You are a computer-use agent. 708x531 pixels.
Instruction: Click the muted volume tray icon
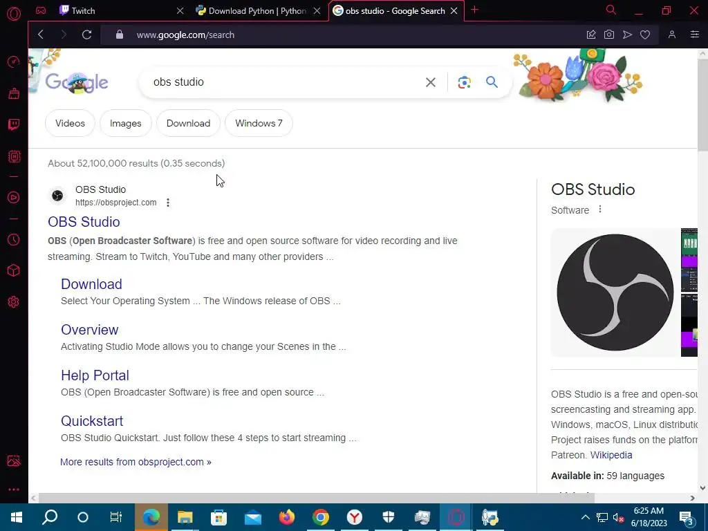618,518
